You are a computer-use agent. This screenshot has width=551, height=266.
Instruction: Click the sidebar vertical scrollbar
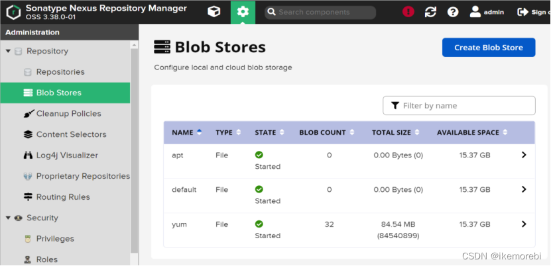tap(134, 151)
